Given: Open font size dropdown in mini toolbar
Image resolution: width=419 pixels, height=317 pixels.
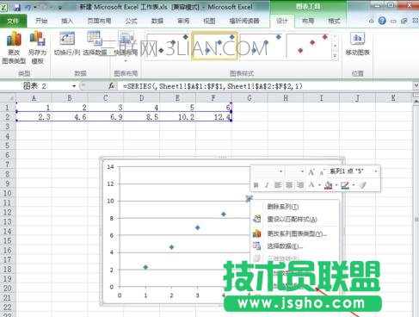Looking at the screenshot, I should coord(302,171).
